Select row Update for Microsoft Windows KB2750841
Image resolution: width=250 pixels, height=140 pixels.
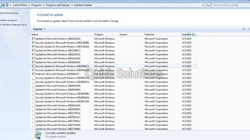coord(114,121)
